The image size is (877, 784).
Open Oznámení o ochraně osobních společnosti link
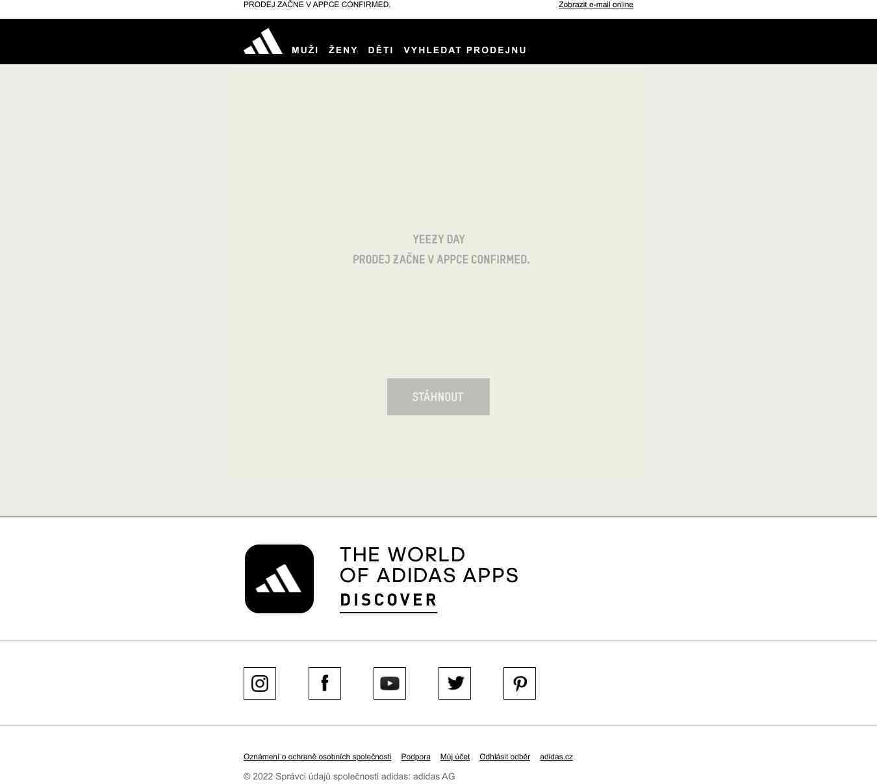[x=318, y=757]
